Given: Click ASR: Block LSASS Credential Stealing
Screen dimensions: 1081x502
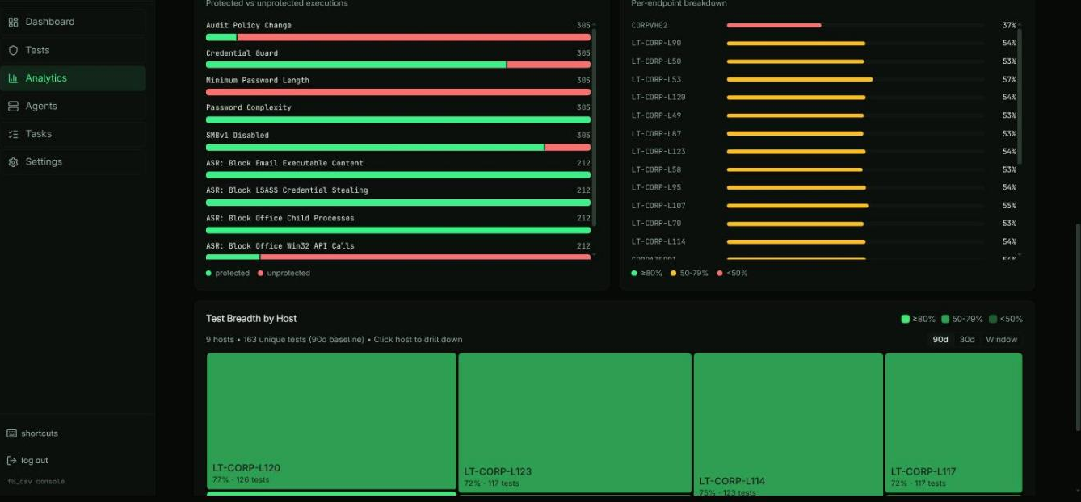Looking at the screenshot, I should 287,190.
